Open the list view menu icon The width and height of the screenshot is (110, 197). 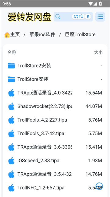click(x=100, y=17)
